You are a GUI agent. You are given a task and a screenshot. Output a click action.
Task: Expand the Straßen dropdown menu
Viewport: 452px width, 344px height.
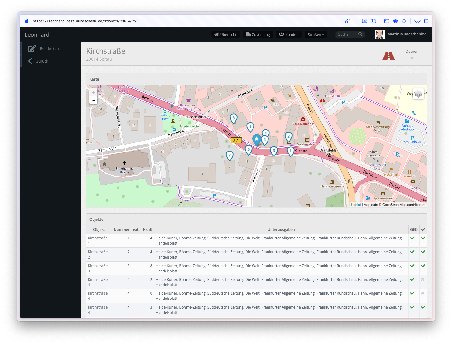pos(316,34)
